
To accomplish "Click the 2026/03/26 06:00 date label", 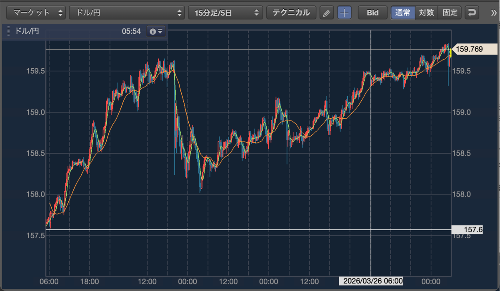I will (x=371, y=281).
